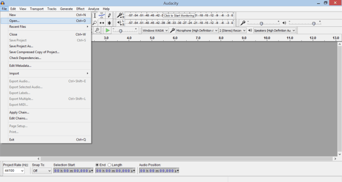342x182 pixels.
Task: Select the Zoom magnifier tool
Action: tap(95, 23)
